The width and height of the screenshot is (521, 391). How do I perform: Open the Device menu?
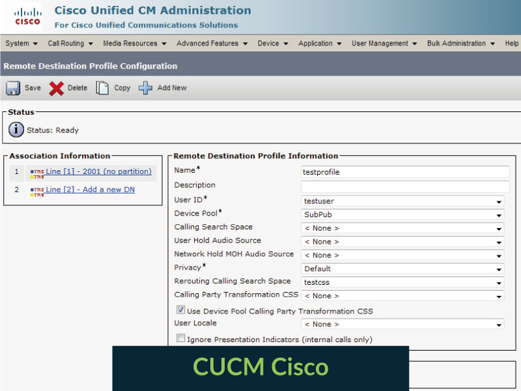[x=272, y=43]
